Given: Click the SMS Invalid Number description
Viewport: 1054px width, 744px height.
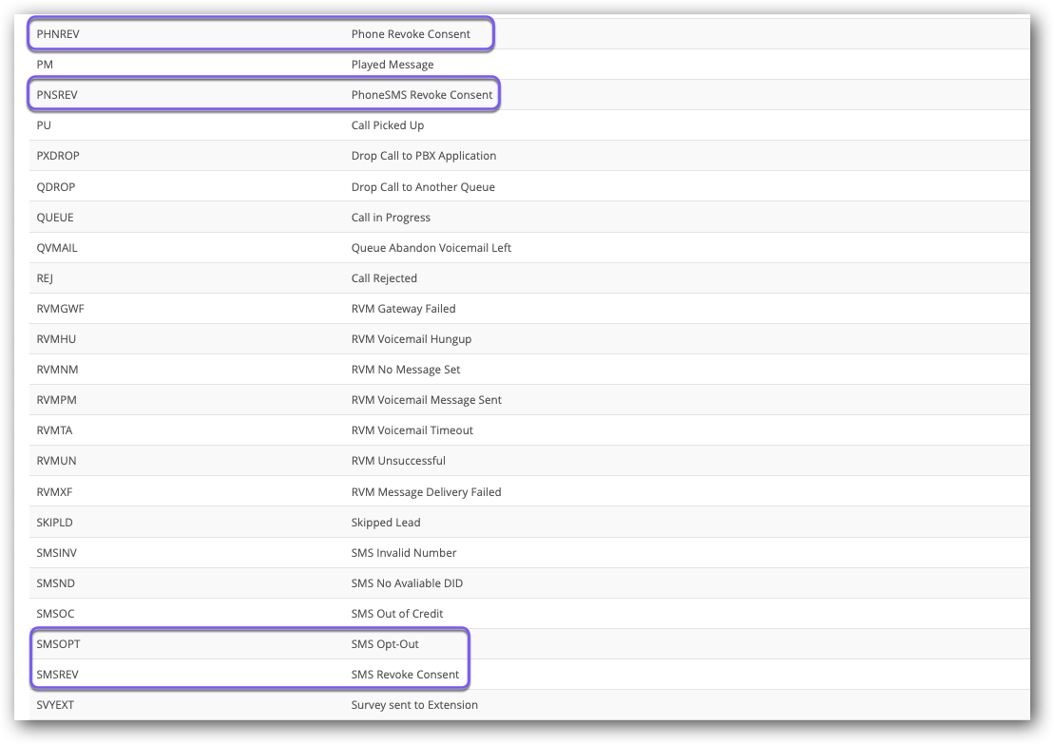Looking at the screenshot, I should [x=404, y=552].
